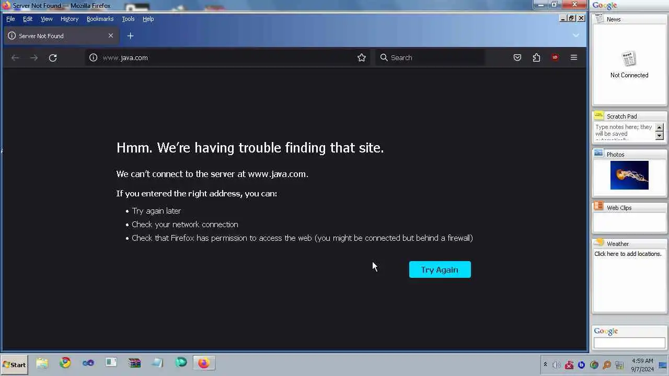Click the red network error tray icon

pyautogui.click(x=569, y=365)
